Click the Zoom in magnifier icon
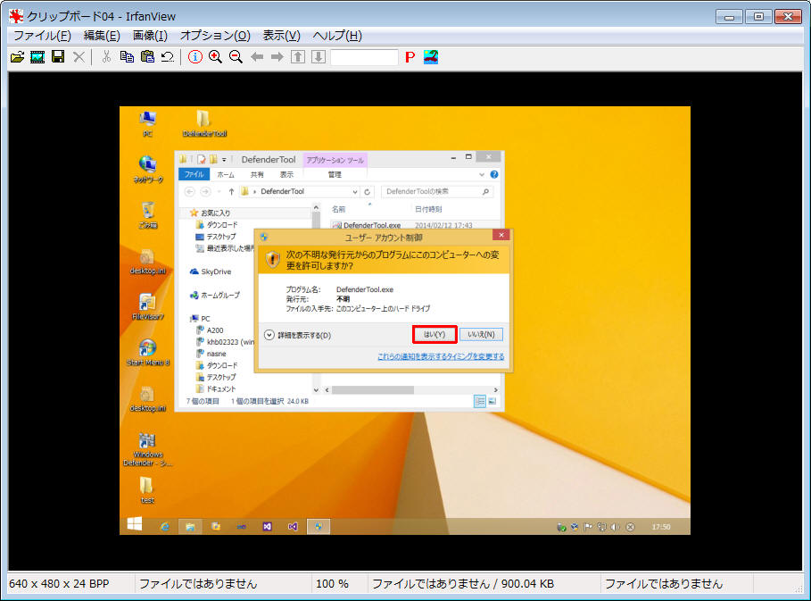The height and width of the screenshot is (601, 811). click(x=215, y=57)
